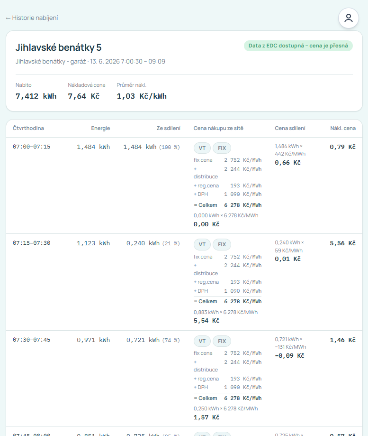The image size is (368, 436).
Task: Open the user profile icon
Action: coord(348,18)
